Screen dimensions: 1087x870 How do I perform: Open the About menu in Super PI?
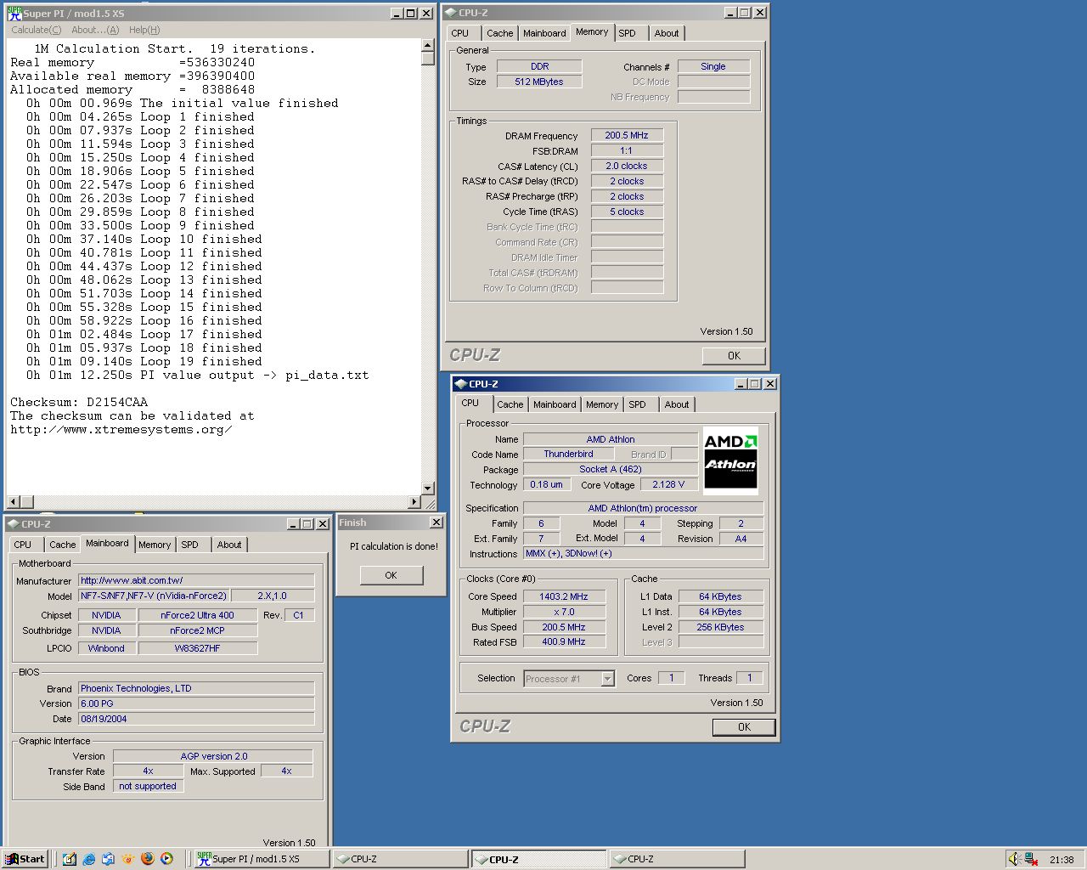(x=95, y=30)
